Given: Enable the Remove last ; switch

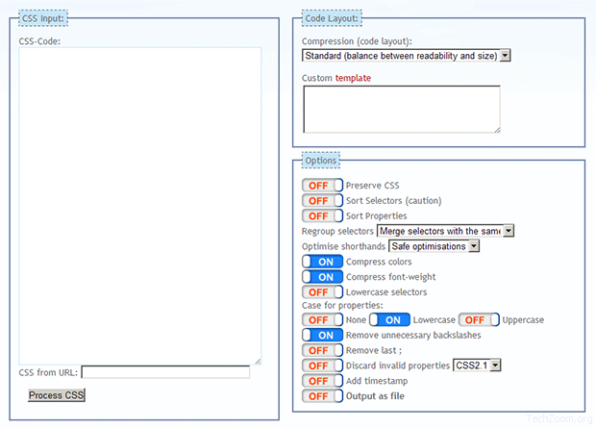Looking at the screenshot, I should click(x=322, y=350).
